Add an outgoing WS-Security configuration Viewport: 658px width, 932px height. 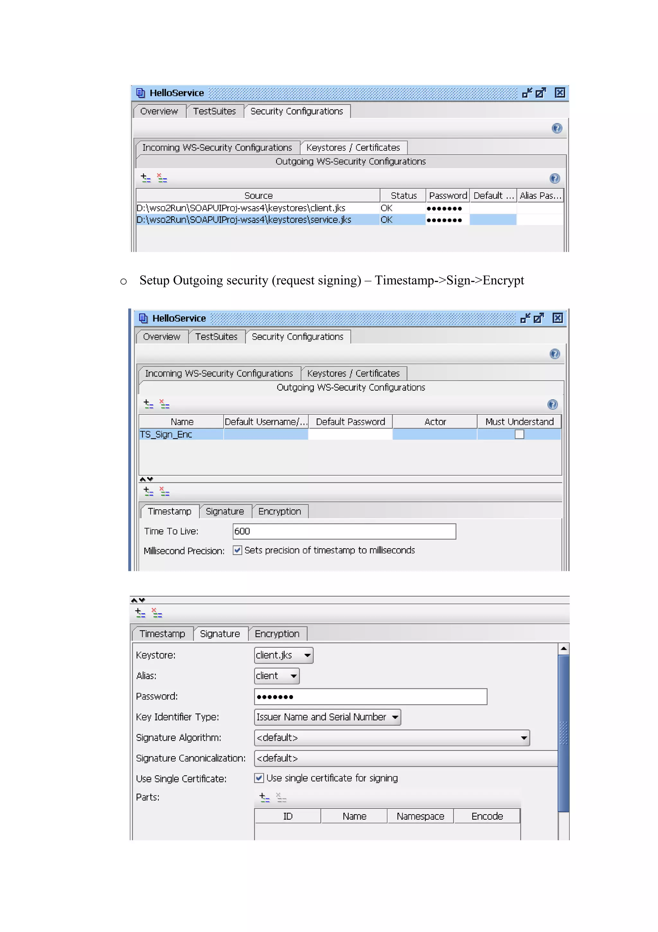click(148, 404)
